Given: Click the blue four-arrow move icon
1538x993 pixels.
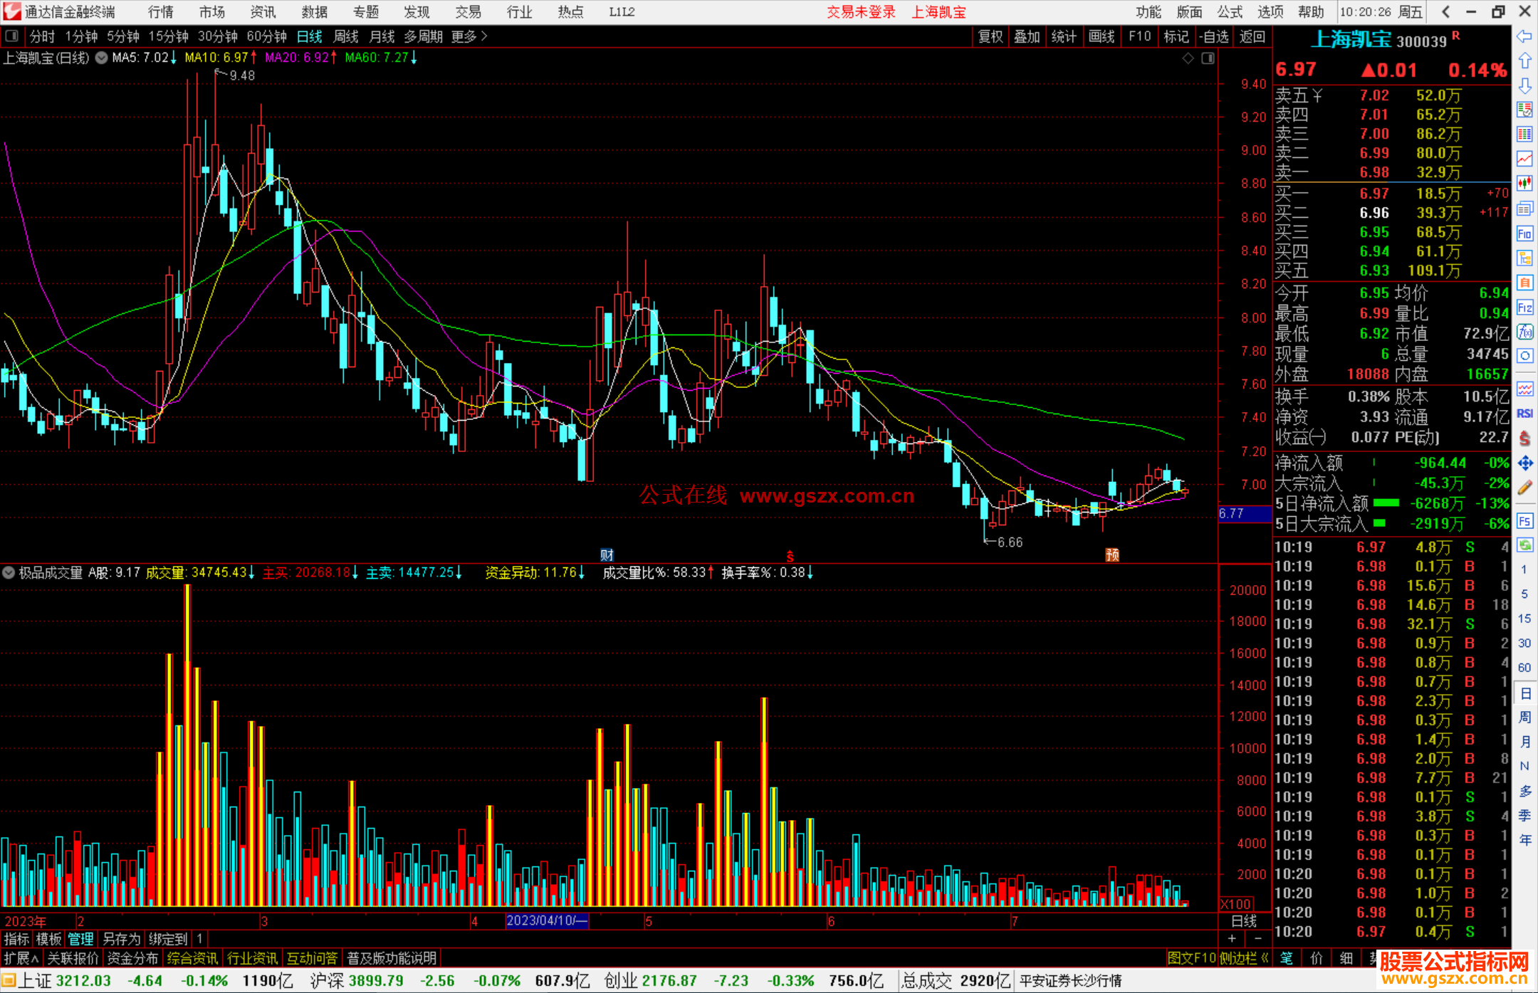Looking at the screenshot, I should (x=1524, y=463).
